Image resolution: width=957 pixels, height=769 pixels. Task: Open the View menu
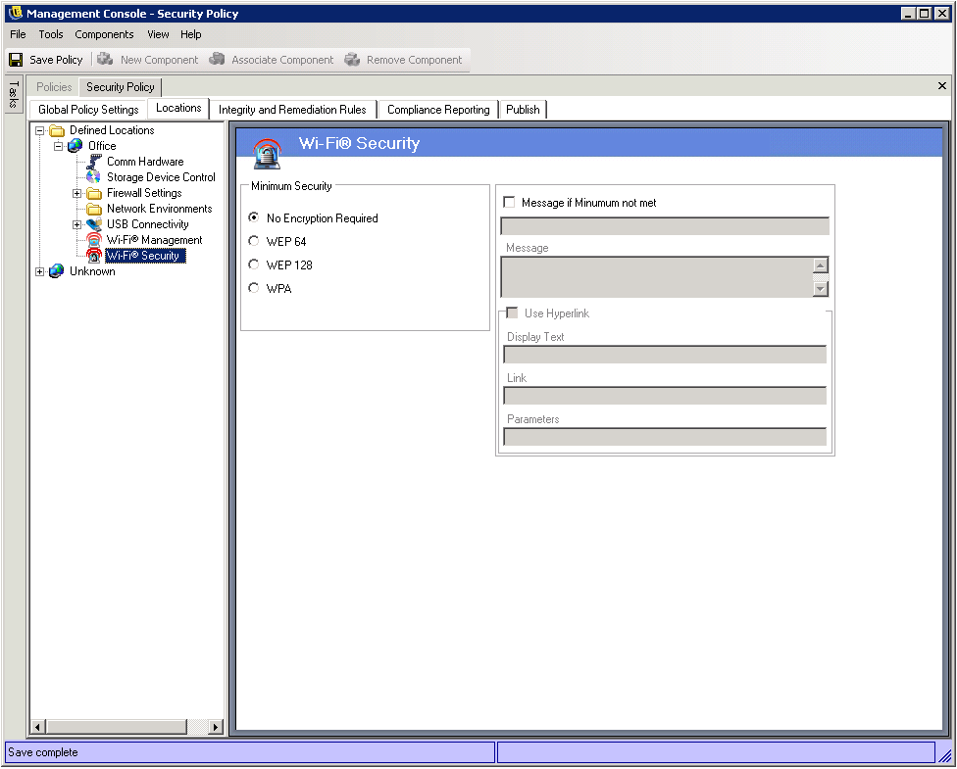(x=158, y=34)
